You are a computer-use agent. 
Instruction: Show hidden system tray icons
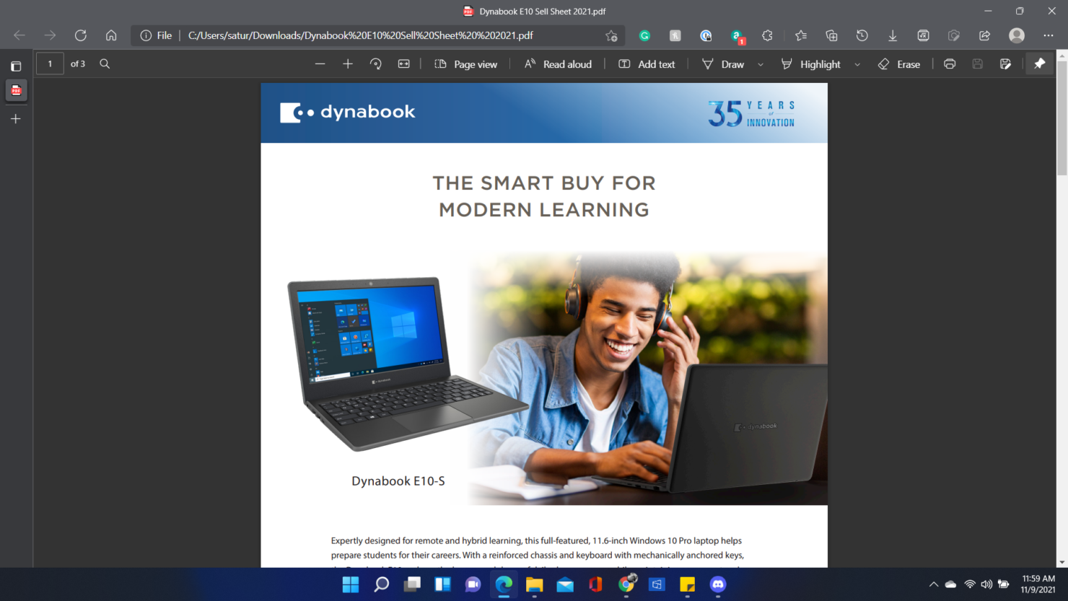click(x=934, y=584)
